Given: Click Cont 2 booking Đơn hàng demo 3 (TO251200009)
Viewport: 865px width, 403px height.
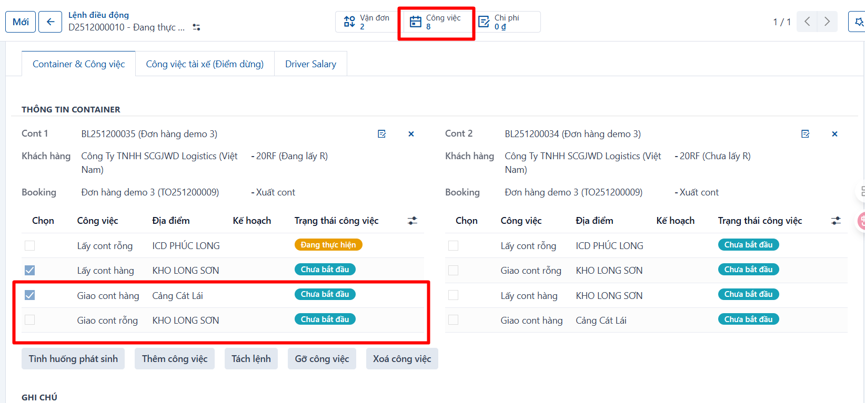Looking at the screenshot, I should (574, 192).
